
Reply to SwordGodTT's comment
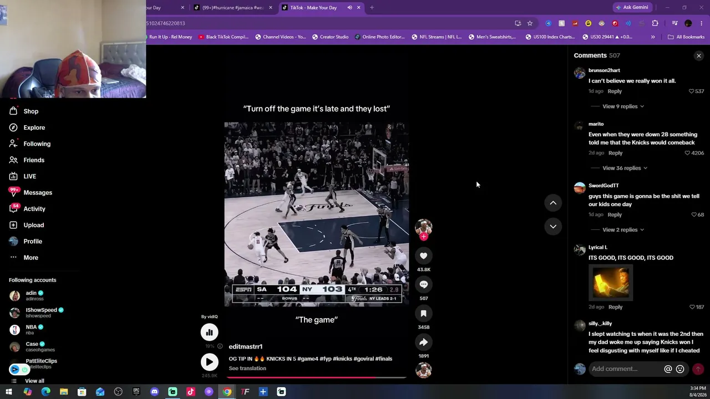615,214
